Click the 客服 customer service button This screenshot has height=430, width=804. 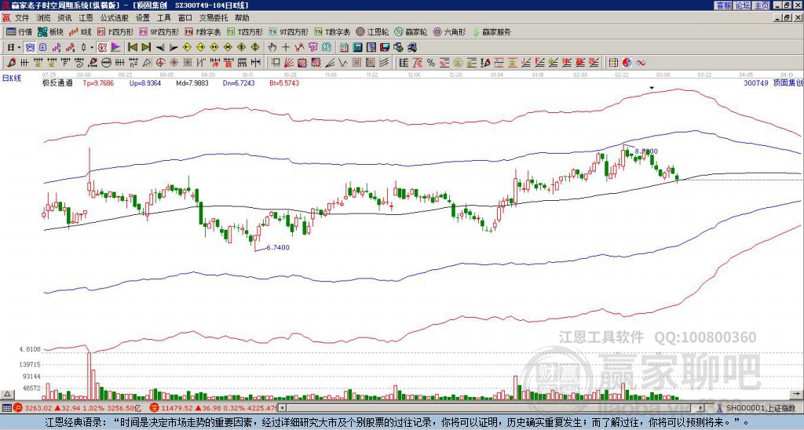[723, 5]
